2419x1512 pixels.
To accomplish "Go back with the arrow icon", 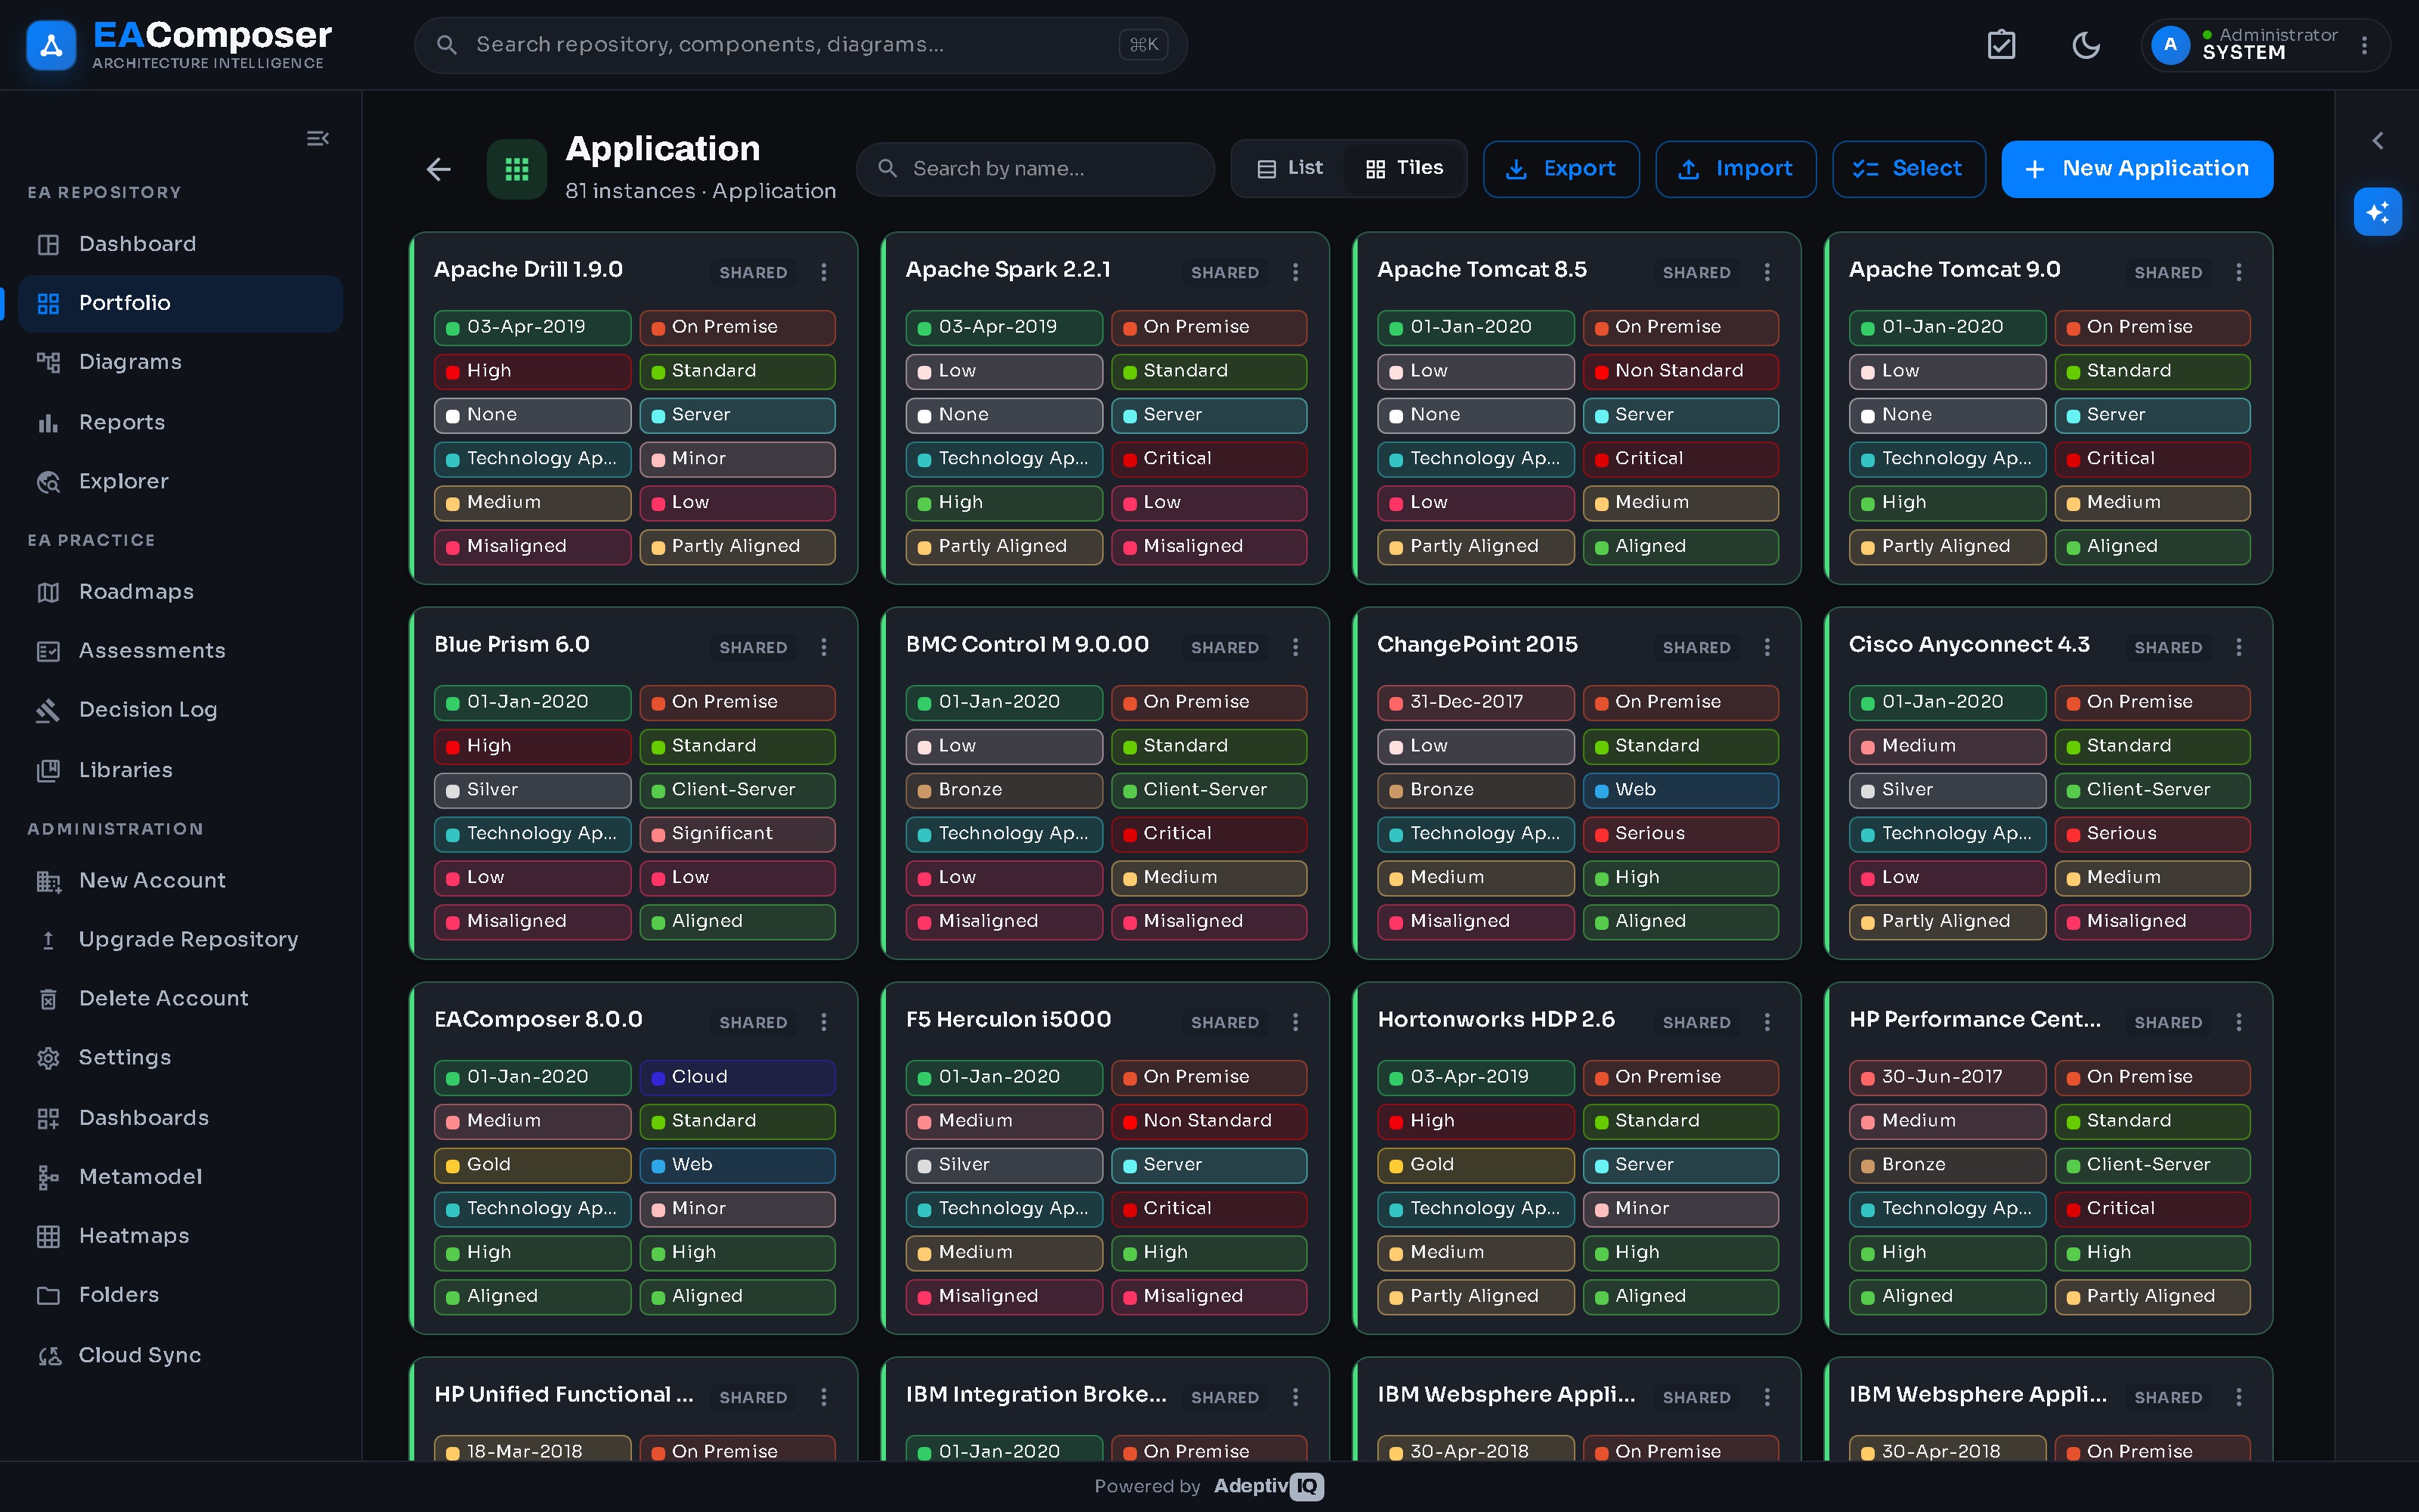I will tap(438, 169).
